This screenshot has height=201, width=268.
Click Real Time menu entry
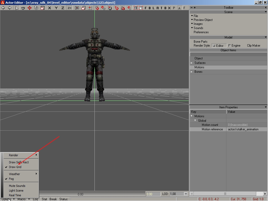pos(21,195)
